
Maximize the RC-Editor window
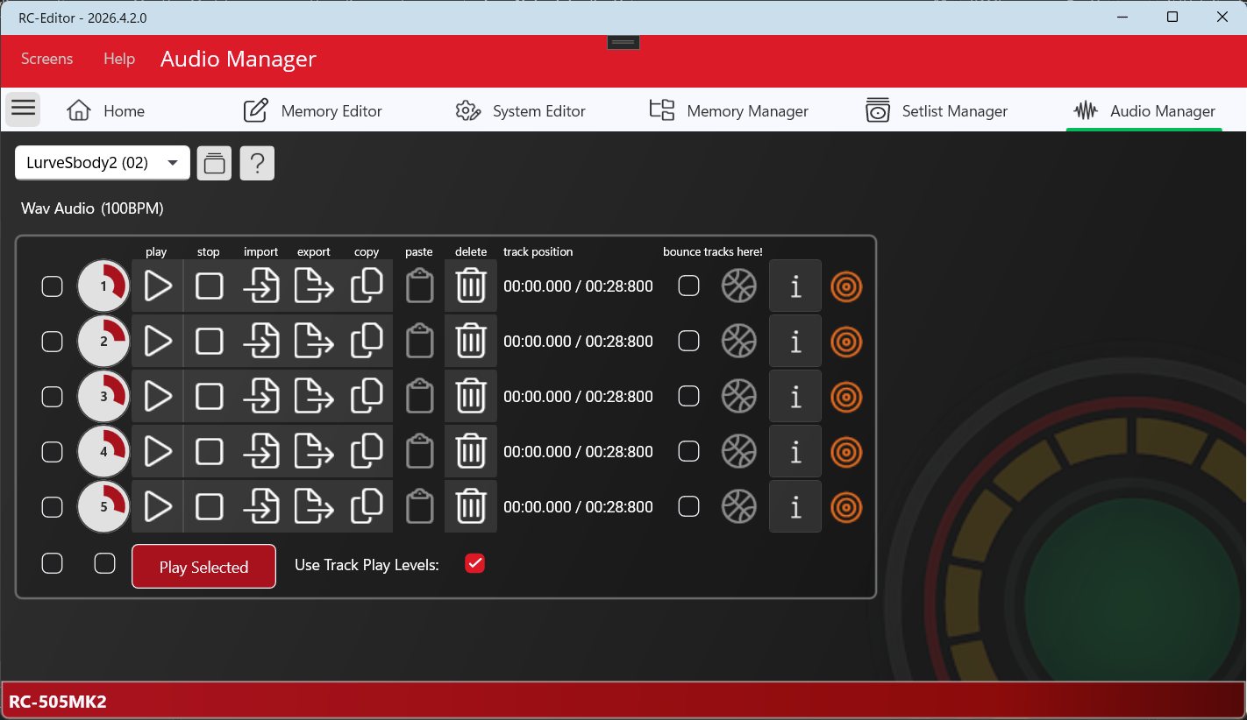click(x=1172, y=18)
